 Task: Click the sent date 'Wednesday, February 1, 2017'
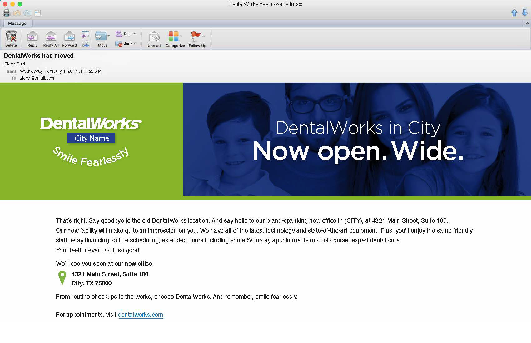[x=49, y=71]
